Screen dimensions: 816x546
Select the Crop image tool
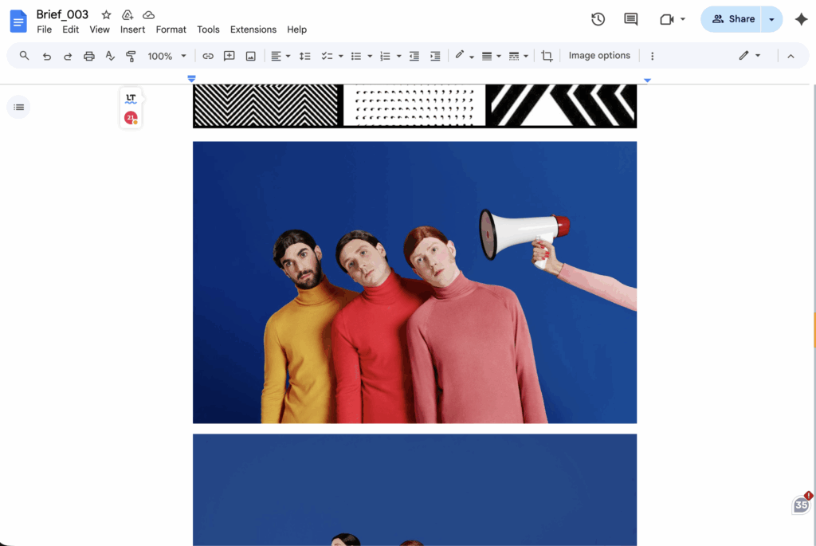point(547,56)
